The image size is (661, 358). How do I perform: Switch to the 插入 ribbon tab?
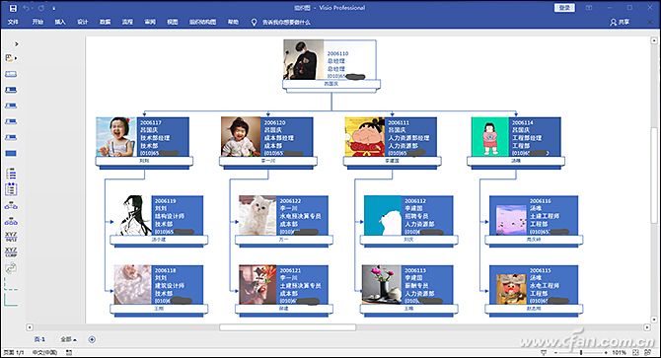(60, 22)
